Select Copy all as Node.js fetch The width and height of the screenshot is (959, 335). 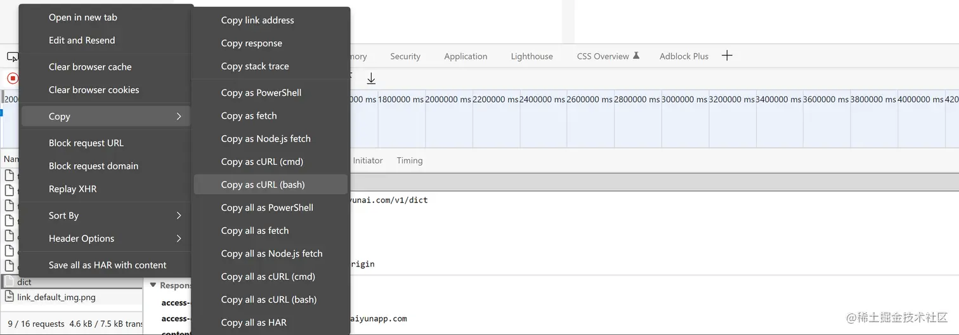(x=271, y=253)
